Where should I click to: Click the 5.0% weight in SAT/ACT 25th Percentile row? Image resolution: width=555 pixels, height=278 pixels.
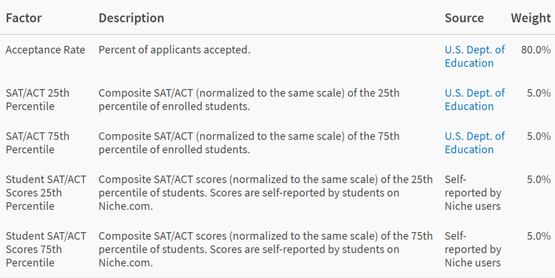pos(539,93)
